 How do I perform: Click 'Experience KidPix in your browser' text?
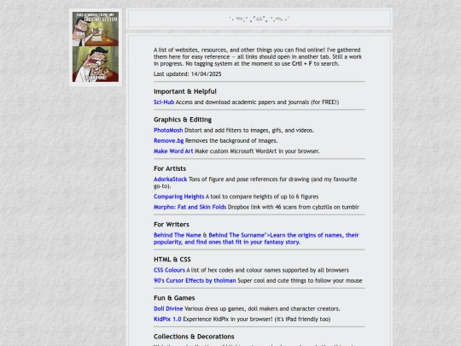(x=257, y=319)
